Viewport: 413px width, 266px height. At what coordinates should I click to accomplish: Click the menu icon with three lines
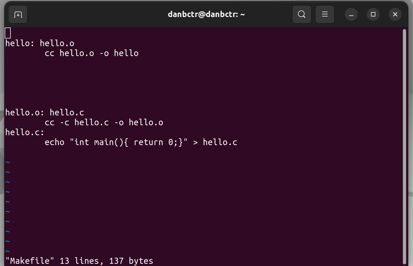tap(325, 14)
